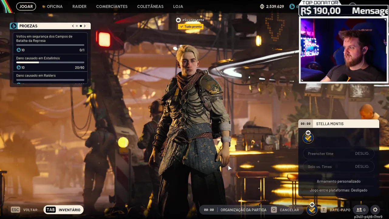The height and width of the screenshot is (219, 389).
Task: Click the TOP DONATOR label
Action: (320, 3)
